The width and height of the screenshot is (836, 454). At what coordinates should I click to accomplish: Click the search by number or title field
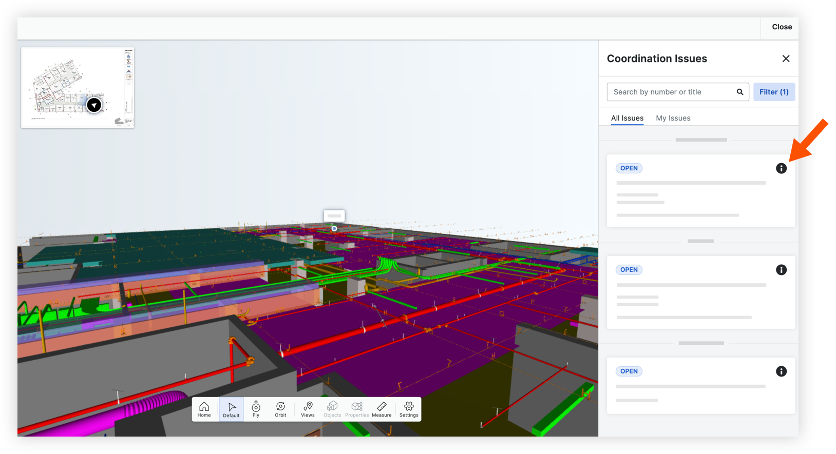click(678, 92)
